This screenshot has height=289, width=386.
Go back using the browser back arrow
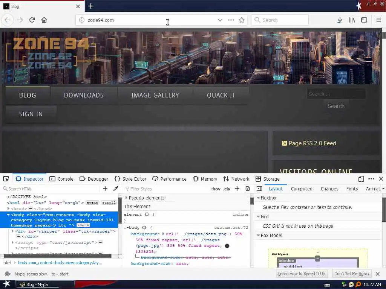point(8,20)
